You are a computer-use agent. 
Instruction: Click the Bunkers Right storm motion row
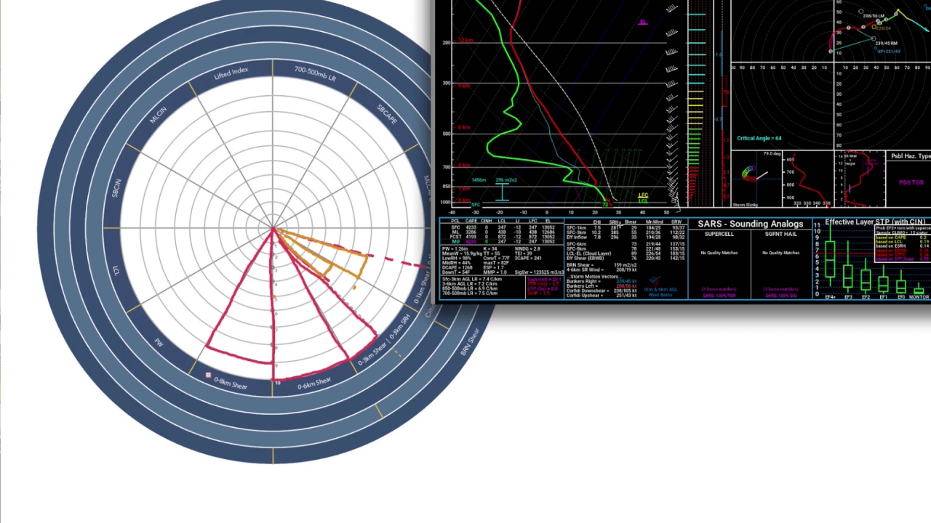pyautogui.click(x=601, y=281)
